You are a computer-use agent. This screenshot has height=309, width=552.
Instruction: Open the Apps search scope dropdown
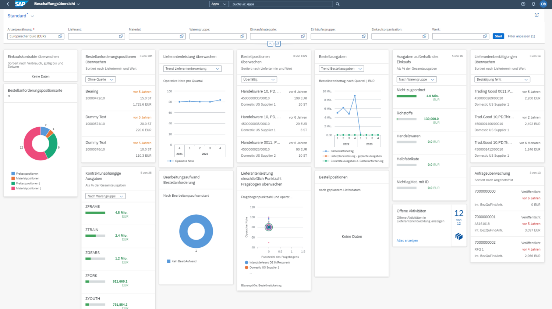coord(219,4)
